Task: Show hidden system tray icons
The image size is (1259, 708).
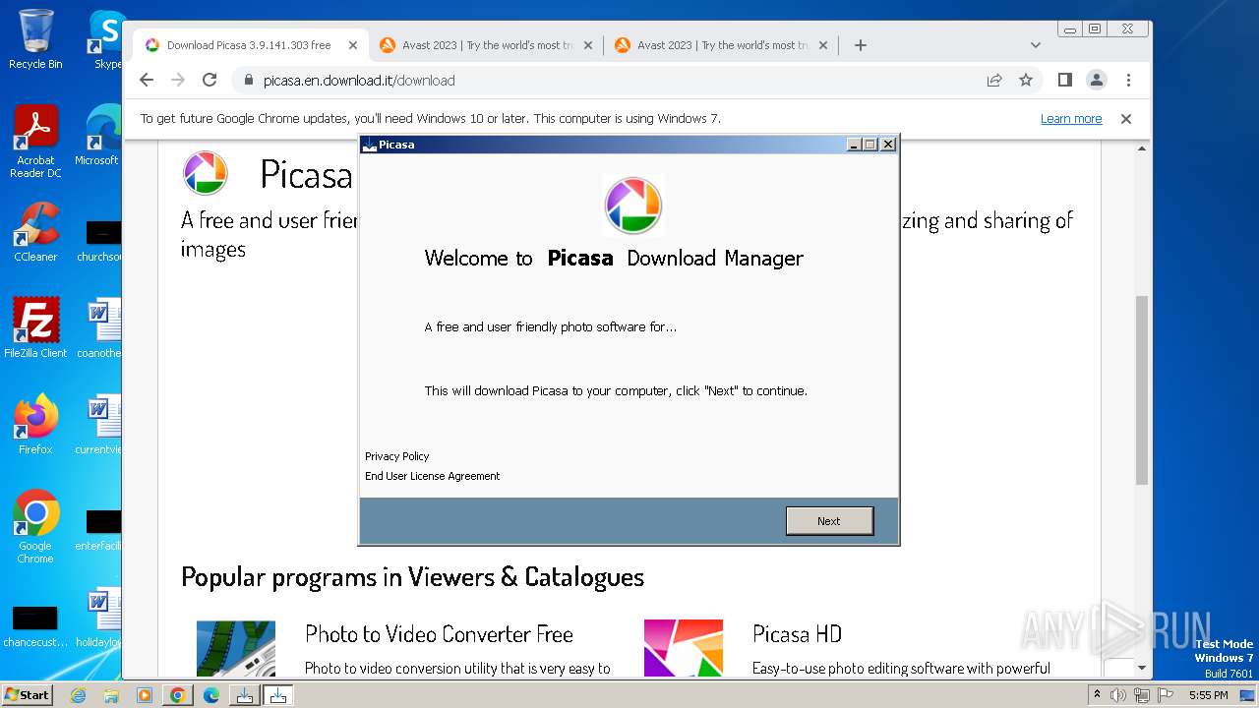Action: tap(1097, 695)
